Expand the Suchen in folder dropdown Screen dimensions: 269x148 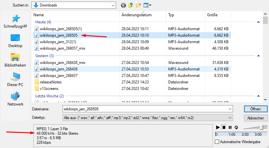tap(113, 5)
